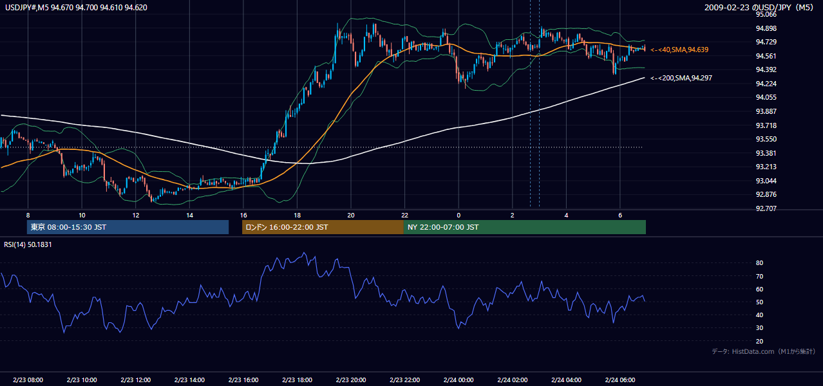Click the HistData.com data source credit
Viewport: 823px width, 386px height.
click(x=764, y=351)
